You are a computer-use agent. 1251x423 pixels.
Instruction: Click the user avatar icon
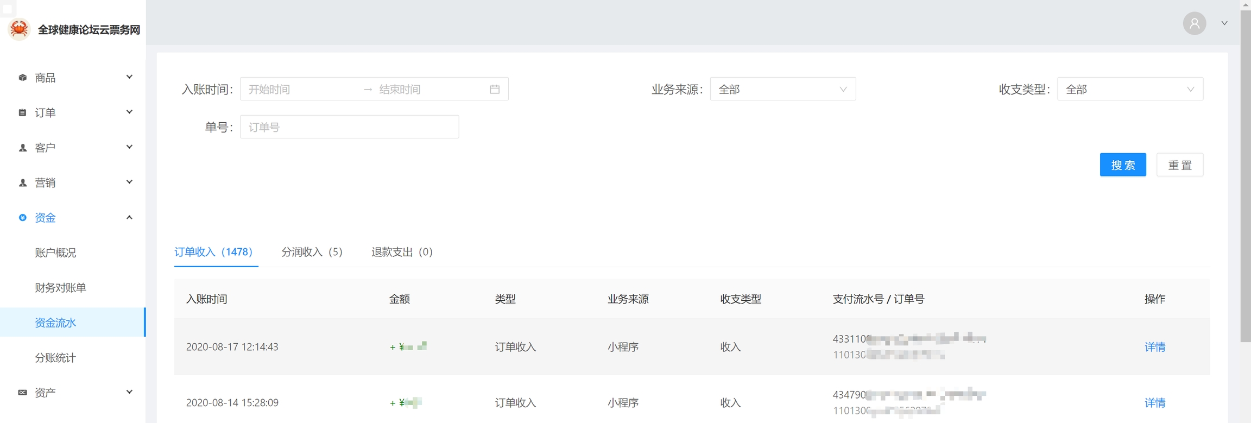(x=1194, y=23)
